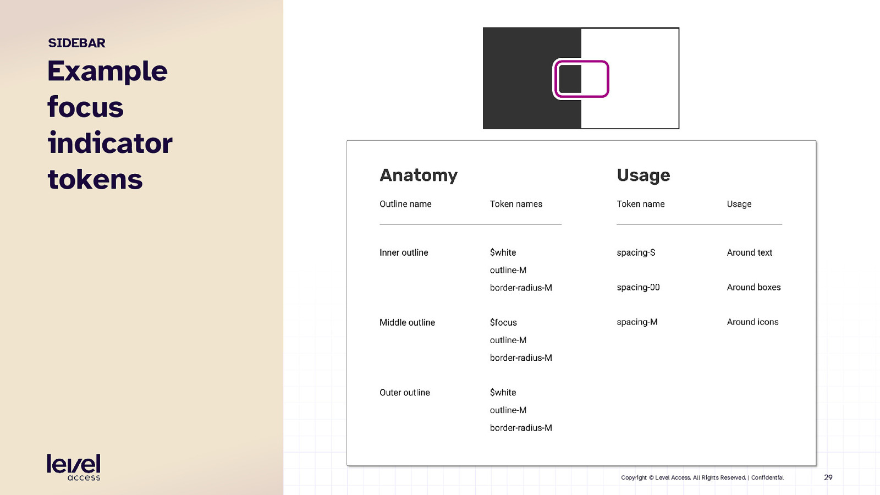Viewport: 880px width, 495px height.
Task: Click the 'spacing-M' token
Action: point(637,322)
